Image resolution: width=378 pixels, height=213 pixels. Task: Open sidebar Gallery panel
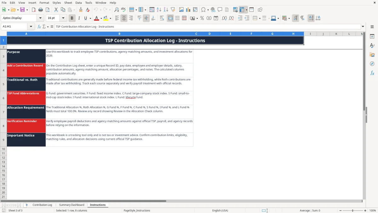tap(372, 55)
